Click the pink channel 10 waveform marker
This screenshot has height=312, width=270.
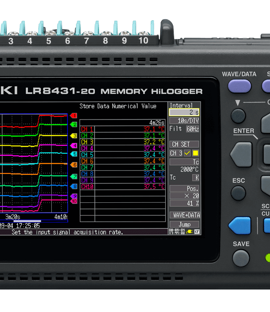74,201
